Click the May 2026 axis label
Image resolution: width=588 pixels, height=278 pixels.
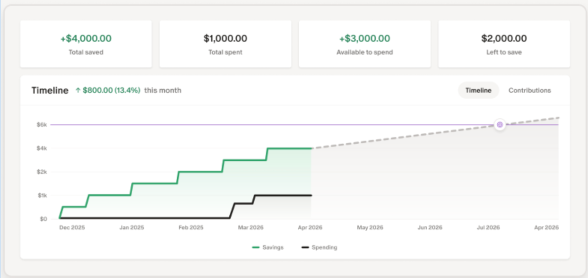click(x=370, y=227)
